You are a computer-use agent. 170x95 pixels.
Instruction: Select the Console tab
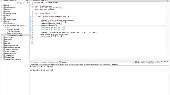[x=63, y=62]
